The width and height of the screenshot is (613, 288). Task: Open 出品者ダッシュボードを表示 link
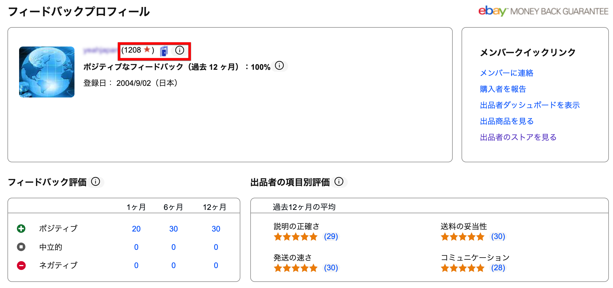tap(530, 105)
